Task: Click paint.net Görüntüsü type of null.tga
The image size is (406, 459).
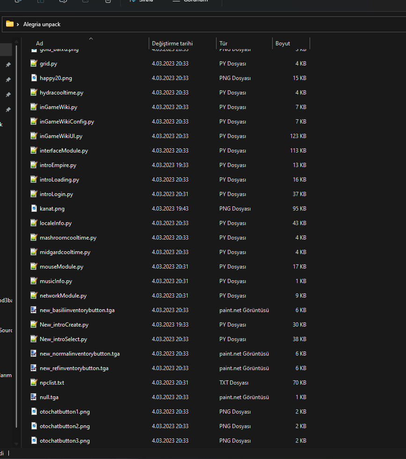Action: point(244,397)
